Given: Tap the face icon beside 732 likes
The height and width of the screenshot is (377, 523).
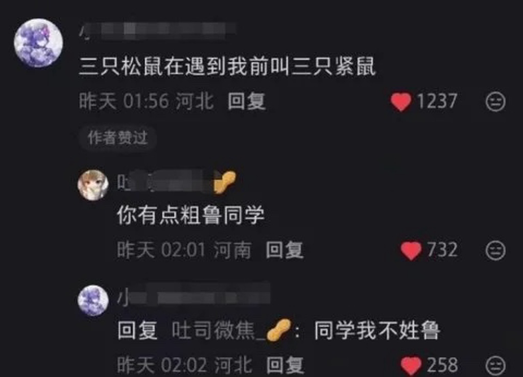Looking at the screenshot, I should pyautogui.click(x=495, y=250).
